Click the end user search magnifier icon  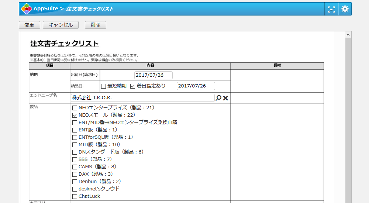point(218,98)
